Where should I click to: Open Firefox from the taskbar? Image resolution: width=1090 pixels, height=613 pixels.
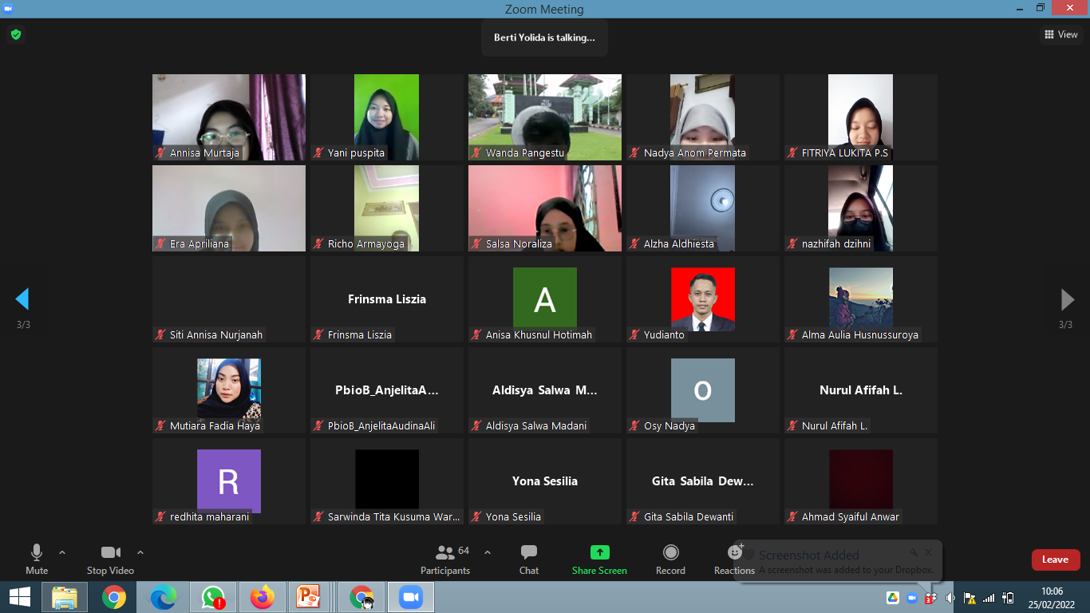pyautogui.click(x=262, y=597)
